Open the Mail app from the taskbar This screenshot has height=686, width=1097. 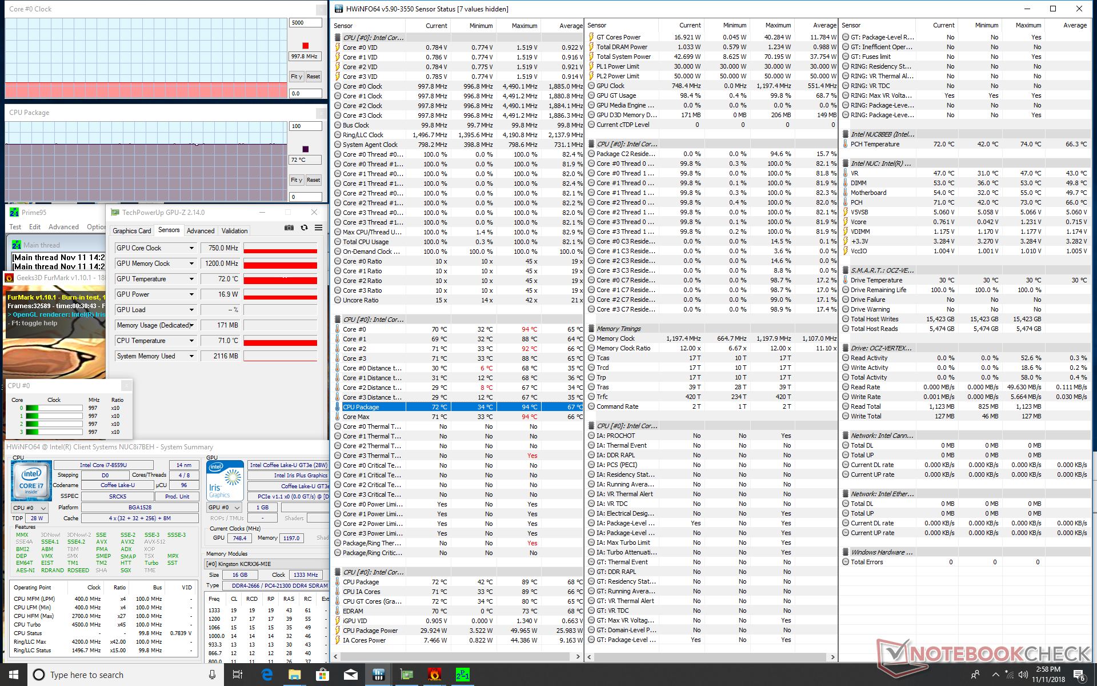click(x=350, y=675)
